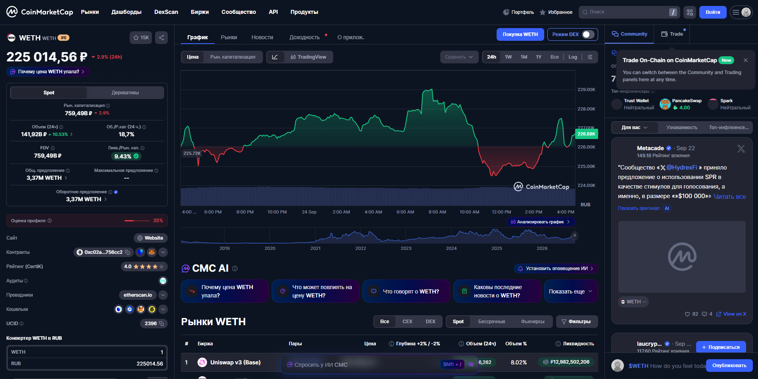Image resolution: width=758 pixels, height=379 pixels.
Task: Open the Compare dropdown
Action: [x=459, y=57]
